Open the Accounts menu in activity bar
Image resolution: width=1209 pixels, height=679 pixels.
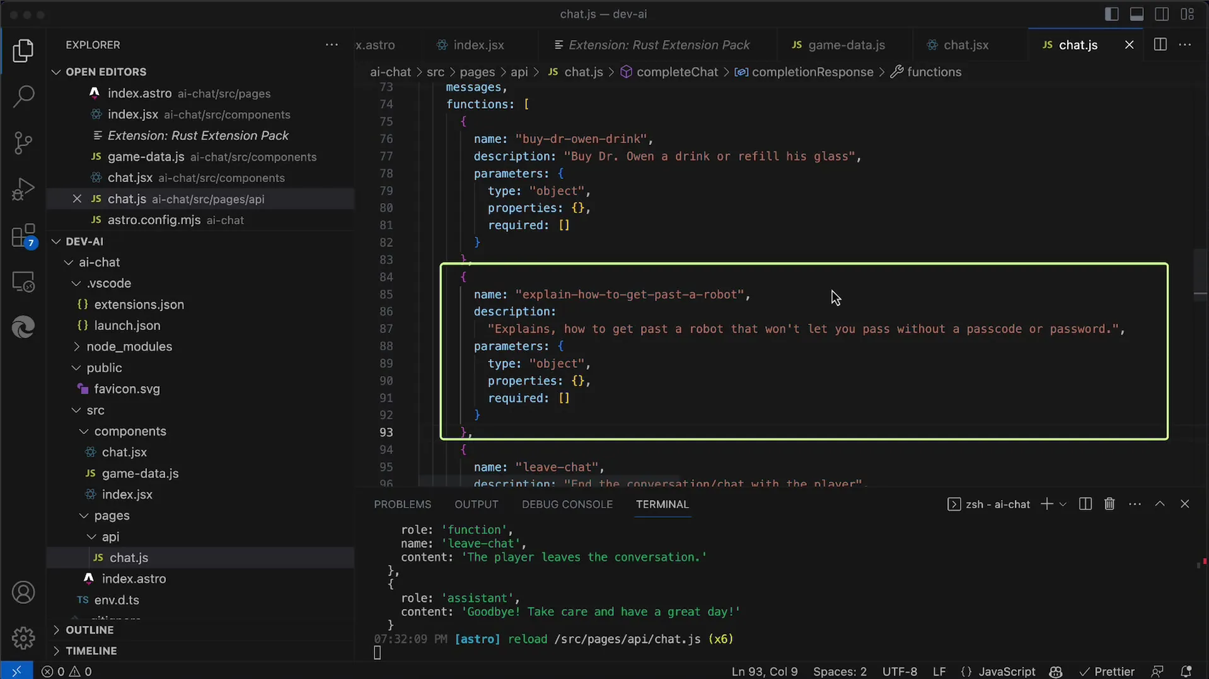click(x=23, y=593)
